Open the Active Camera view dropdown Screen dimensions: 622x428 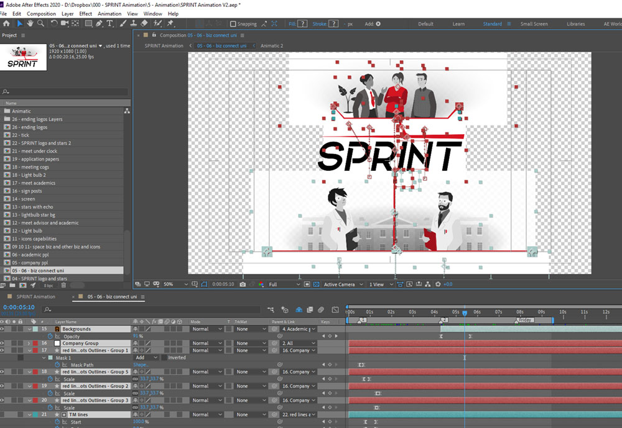tap(343, 284)
